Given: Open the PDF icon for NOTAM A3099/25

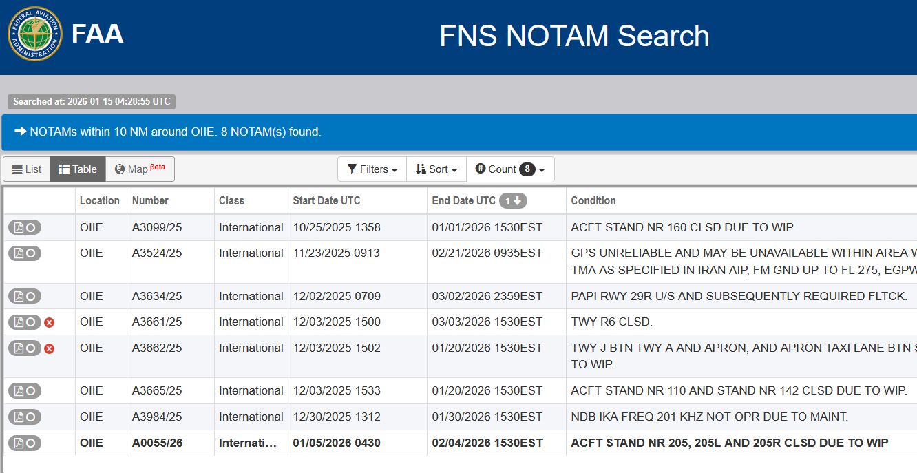Looking at the screenshot, I should click(19, 227).
